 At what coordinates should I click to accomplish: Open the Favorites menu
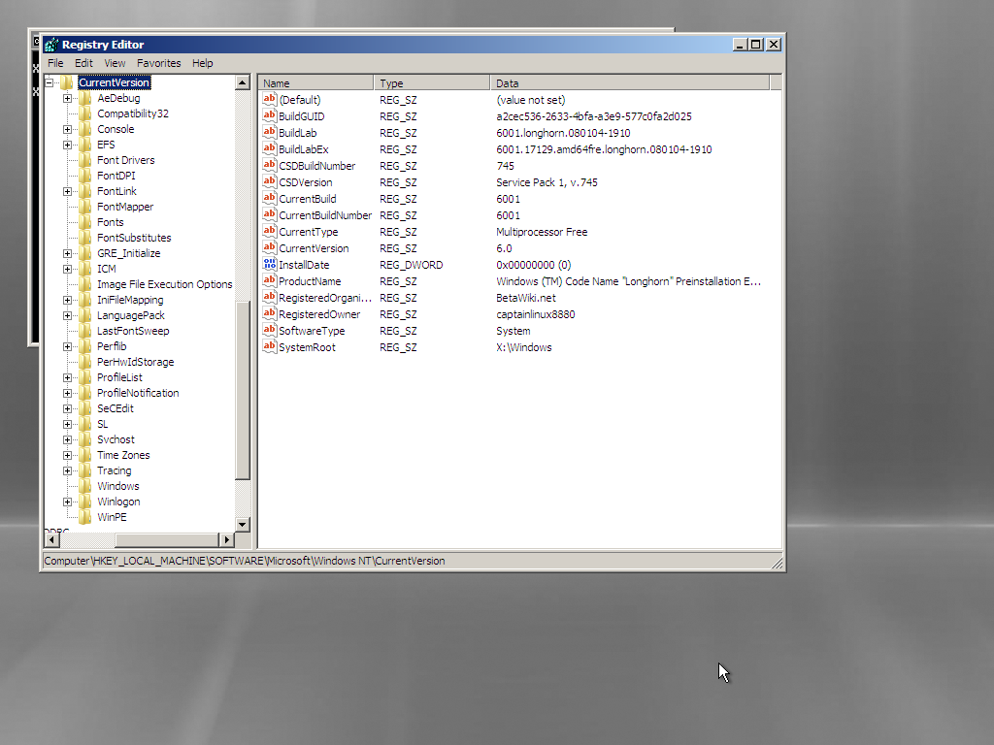(158, 63)
